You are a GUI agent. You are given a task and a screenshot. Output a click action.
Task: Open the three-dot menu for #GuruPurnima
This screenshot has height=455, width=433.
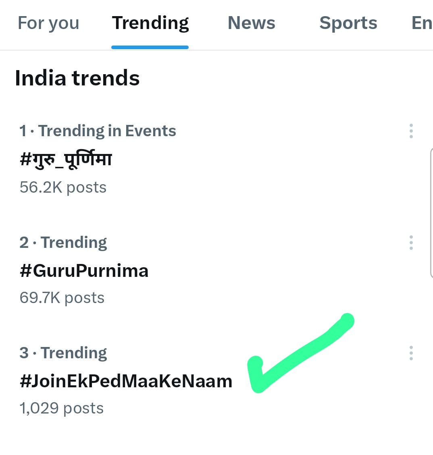(x=411, y=243)
